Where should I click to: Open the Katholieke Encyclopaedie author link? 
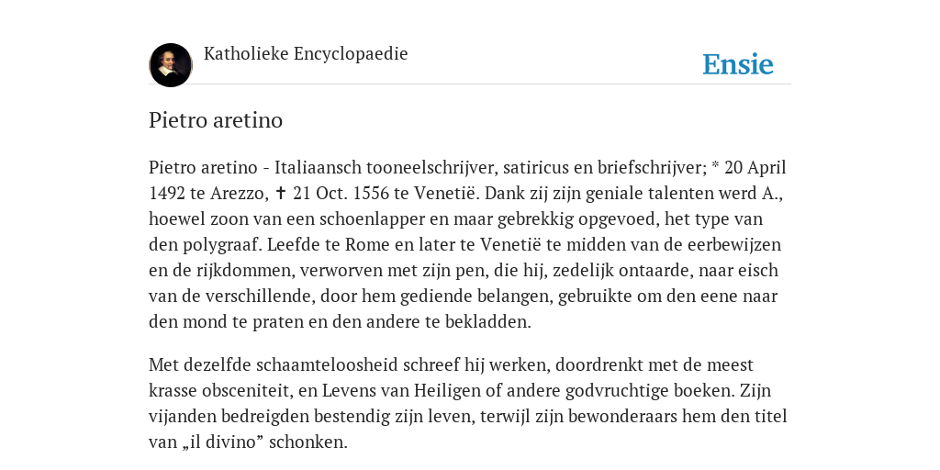pyautogui.click(x=306, y=54)
